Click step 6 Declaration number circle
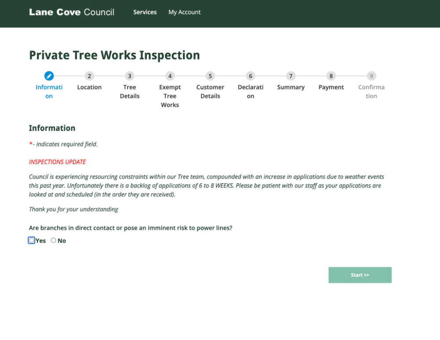 point(250,76)
